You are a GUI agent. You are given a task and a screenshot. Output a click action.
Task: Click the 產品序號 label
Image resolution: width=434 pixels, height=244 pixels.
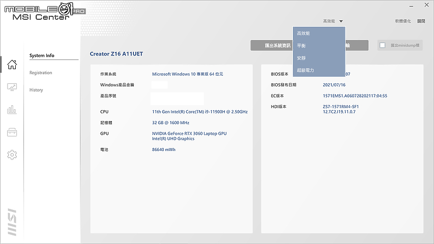[108, 96]
